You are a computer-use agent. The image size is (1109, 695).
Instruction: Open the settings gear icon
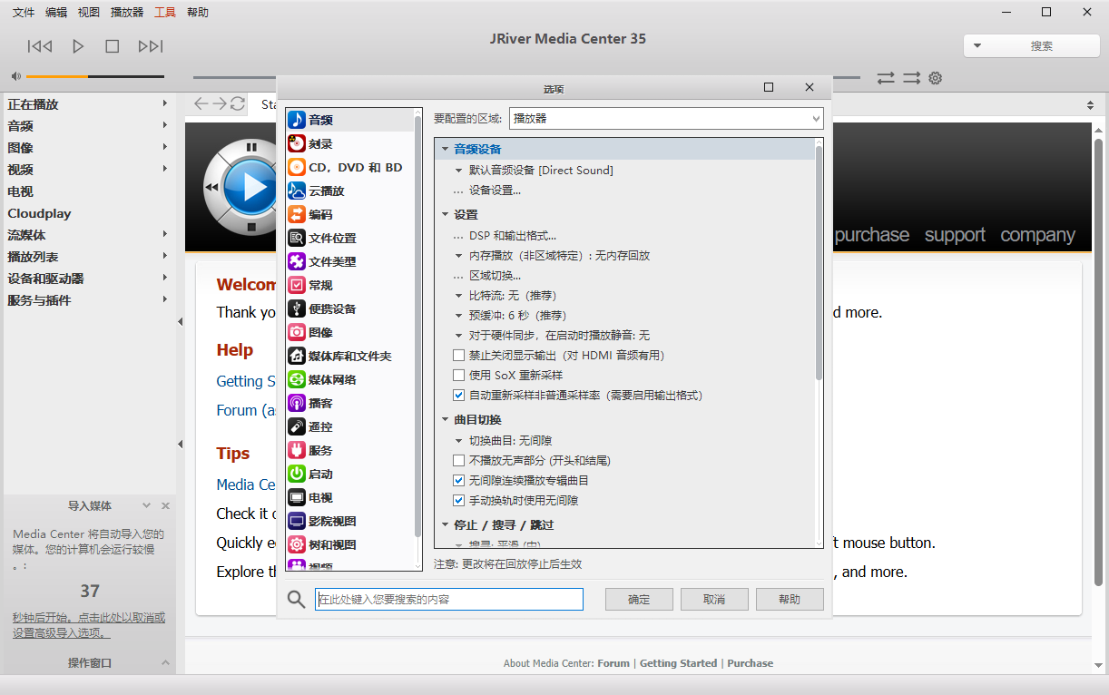point(935,79)
